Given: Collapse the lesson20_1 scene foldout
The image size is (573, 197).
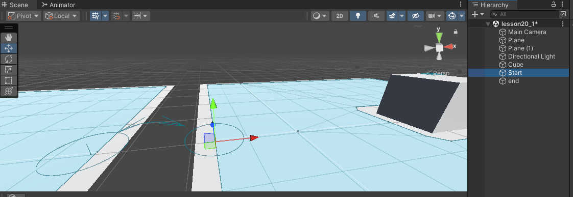Looking at the screenshot, I should coord(488,24).
